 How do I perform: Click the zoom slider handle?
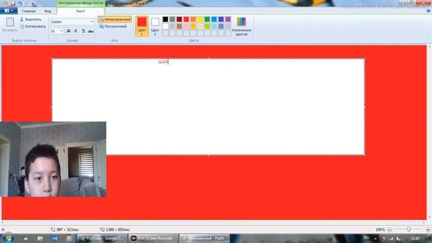pyautogui.click(x=409, y=230)
